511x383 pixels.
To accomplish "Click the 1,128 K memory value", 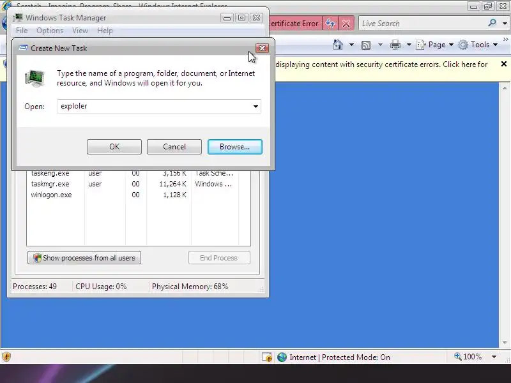I will [174, 195].
